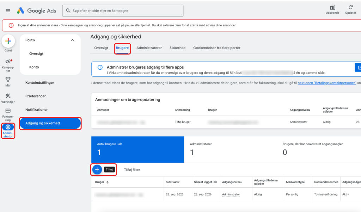Collapse the Politik section chevron
Image resolution: width=361 pixels, height=212 pixels.
pyautogui.click(x=72, y=40)
